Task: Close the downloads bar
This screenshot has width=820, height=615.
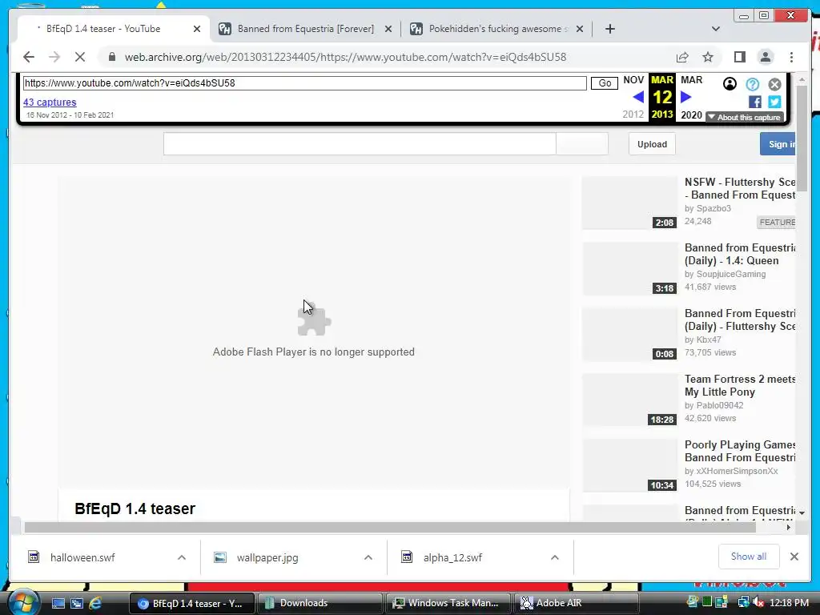Action: (794, 557)
